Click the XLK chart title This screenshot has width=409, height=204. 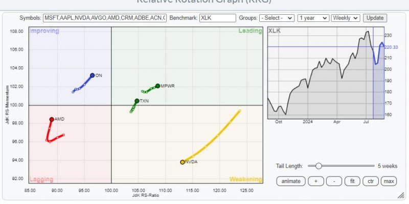click(x=275, y=31)
